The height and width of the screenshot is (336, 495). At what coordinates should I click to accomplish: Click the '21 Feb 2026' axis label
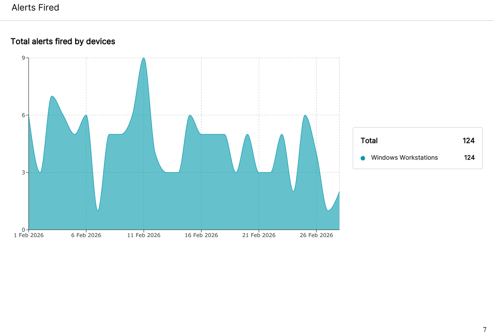[x=259, y=235]
